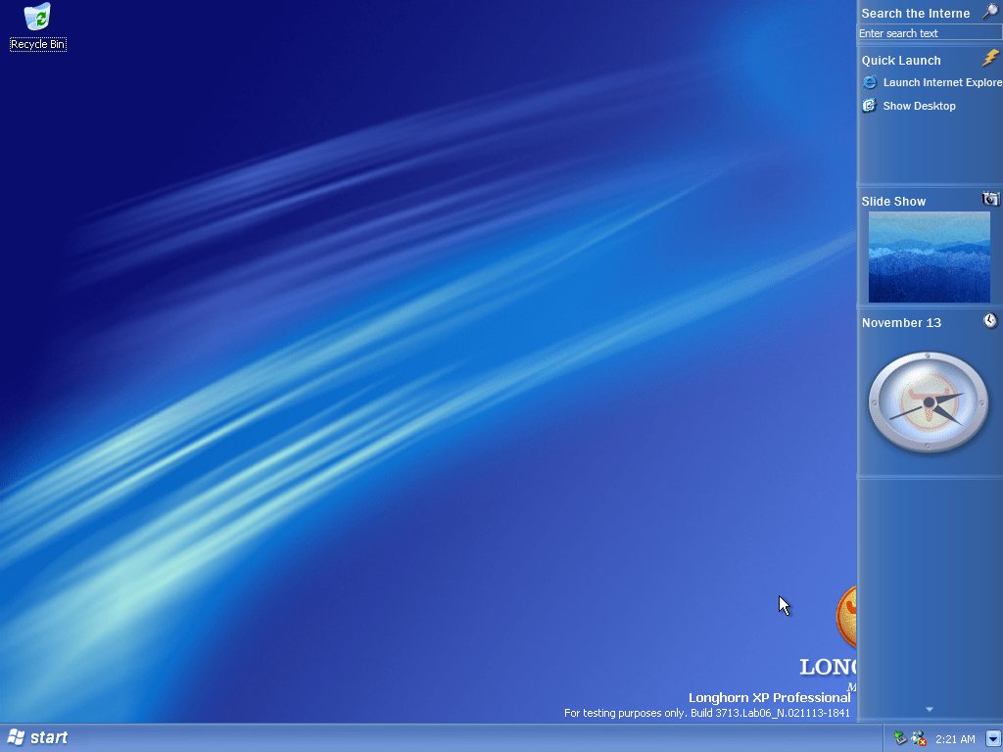Viewport: 1003px width, 752px height.
Task: Open the Recycle Bin
Action: point(37,18)
